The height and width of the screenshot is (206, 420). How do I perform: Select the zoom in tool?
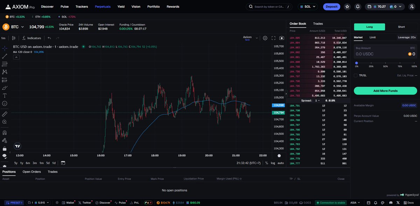pos(5,122)
